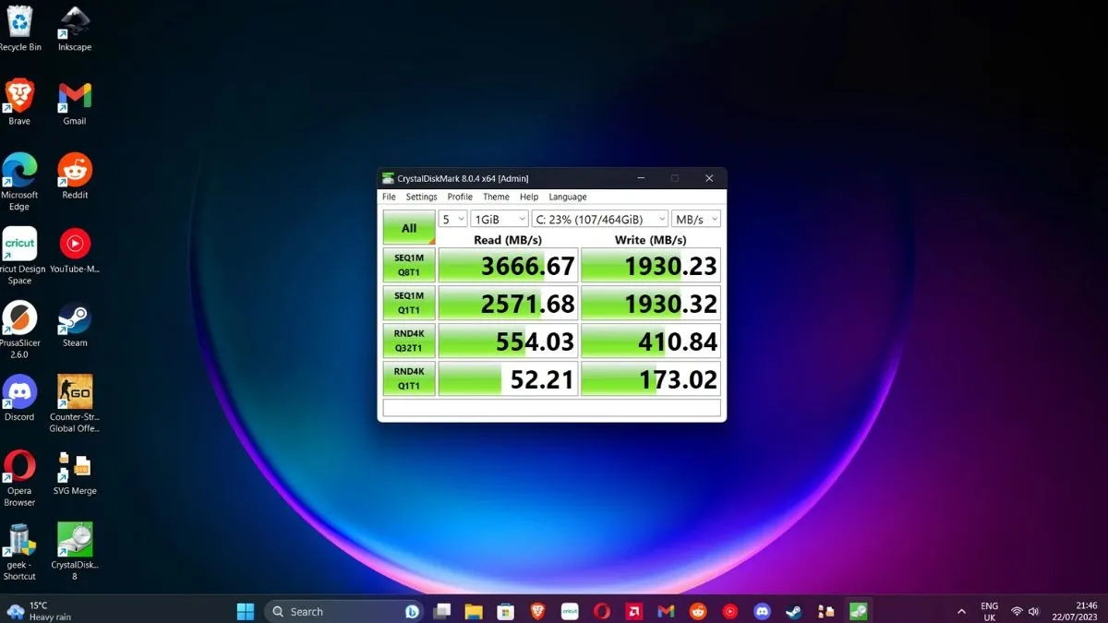Open Discord desktop shortcut
The image size is (1108, 623).
19,394
